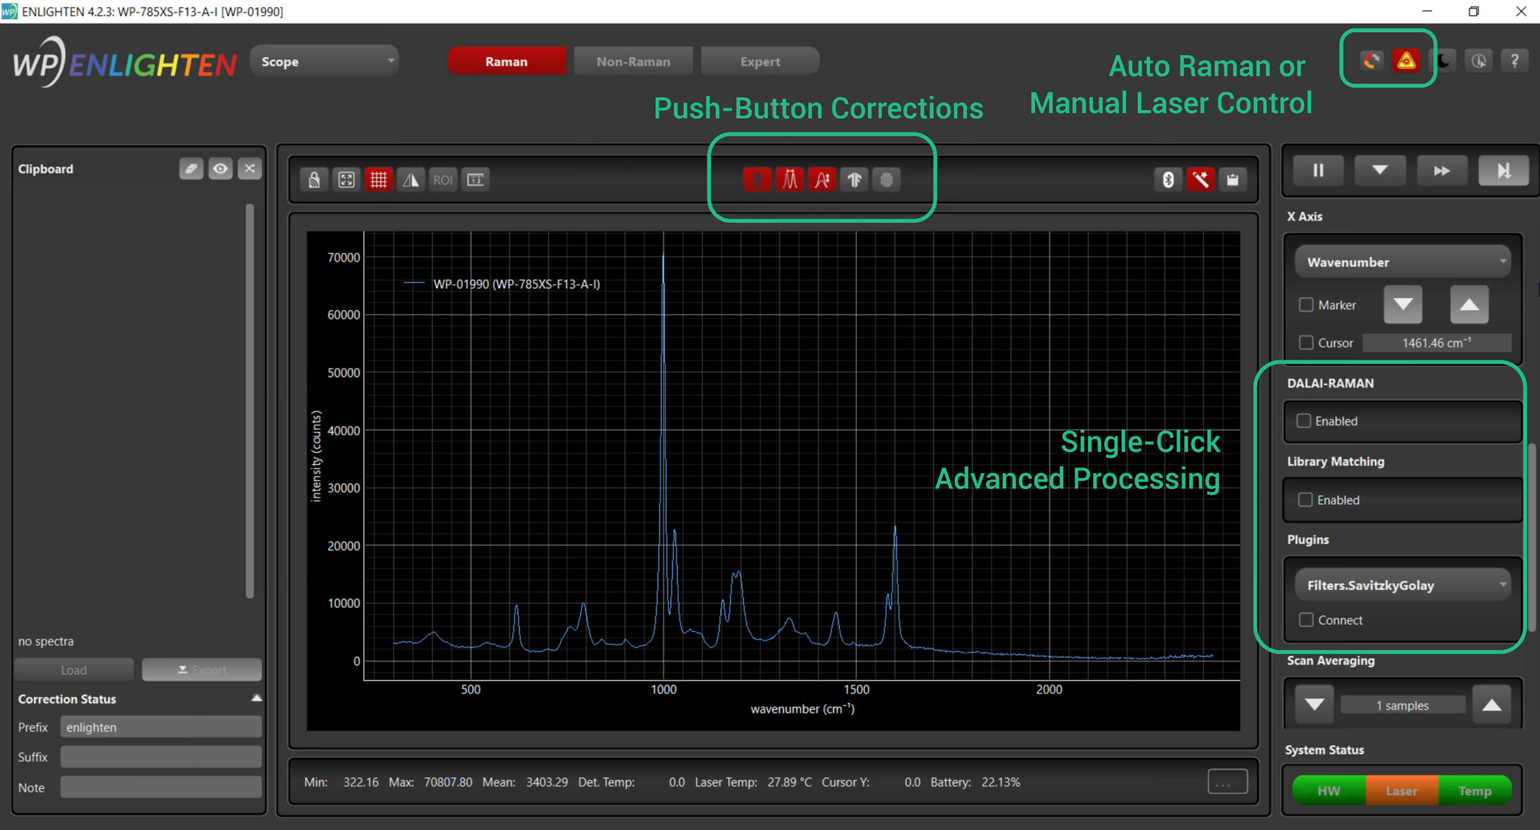Switch to Raman mode tab
The width and height of the screenshot is (1540, 830).
506,61
